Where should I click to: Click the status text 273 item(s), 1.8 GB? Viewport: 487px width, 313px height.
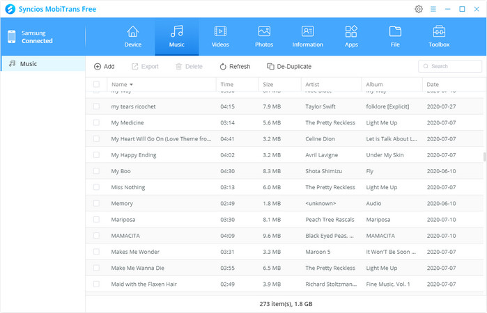click(286, 304)
